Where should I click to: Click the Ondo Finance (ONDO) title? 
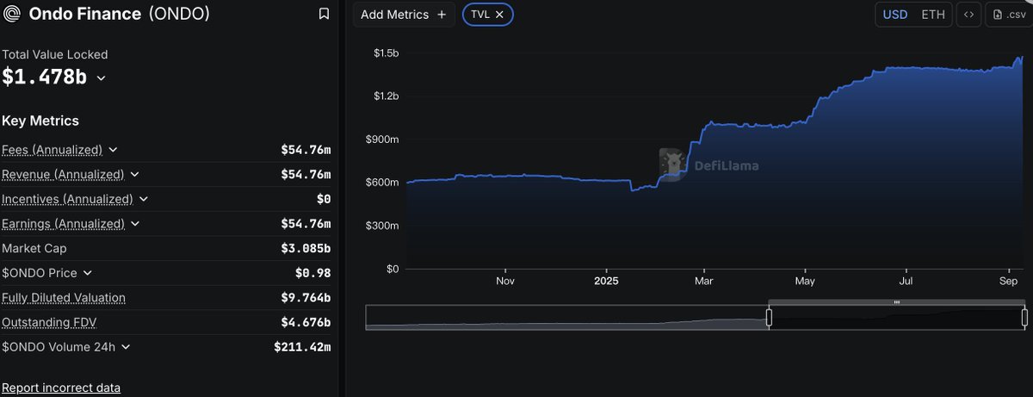click(x=119, y=14)
